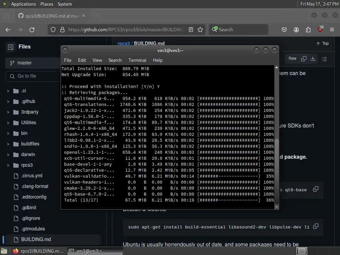The height and width of the screenshot is (255, 340).
Task: Bookmark this page with the star
Action: [200, 30]
